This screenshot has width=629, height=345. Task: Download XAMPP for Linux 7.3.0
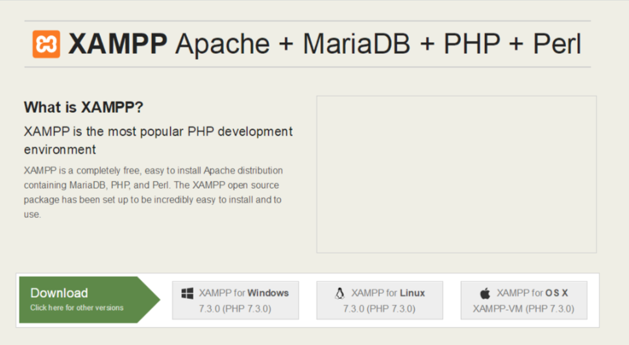tap(380, 300)
